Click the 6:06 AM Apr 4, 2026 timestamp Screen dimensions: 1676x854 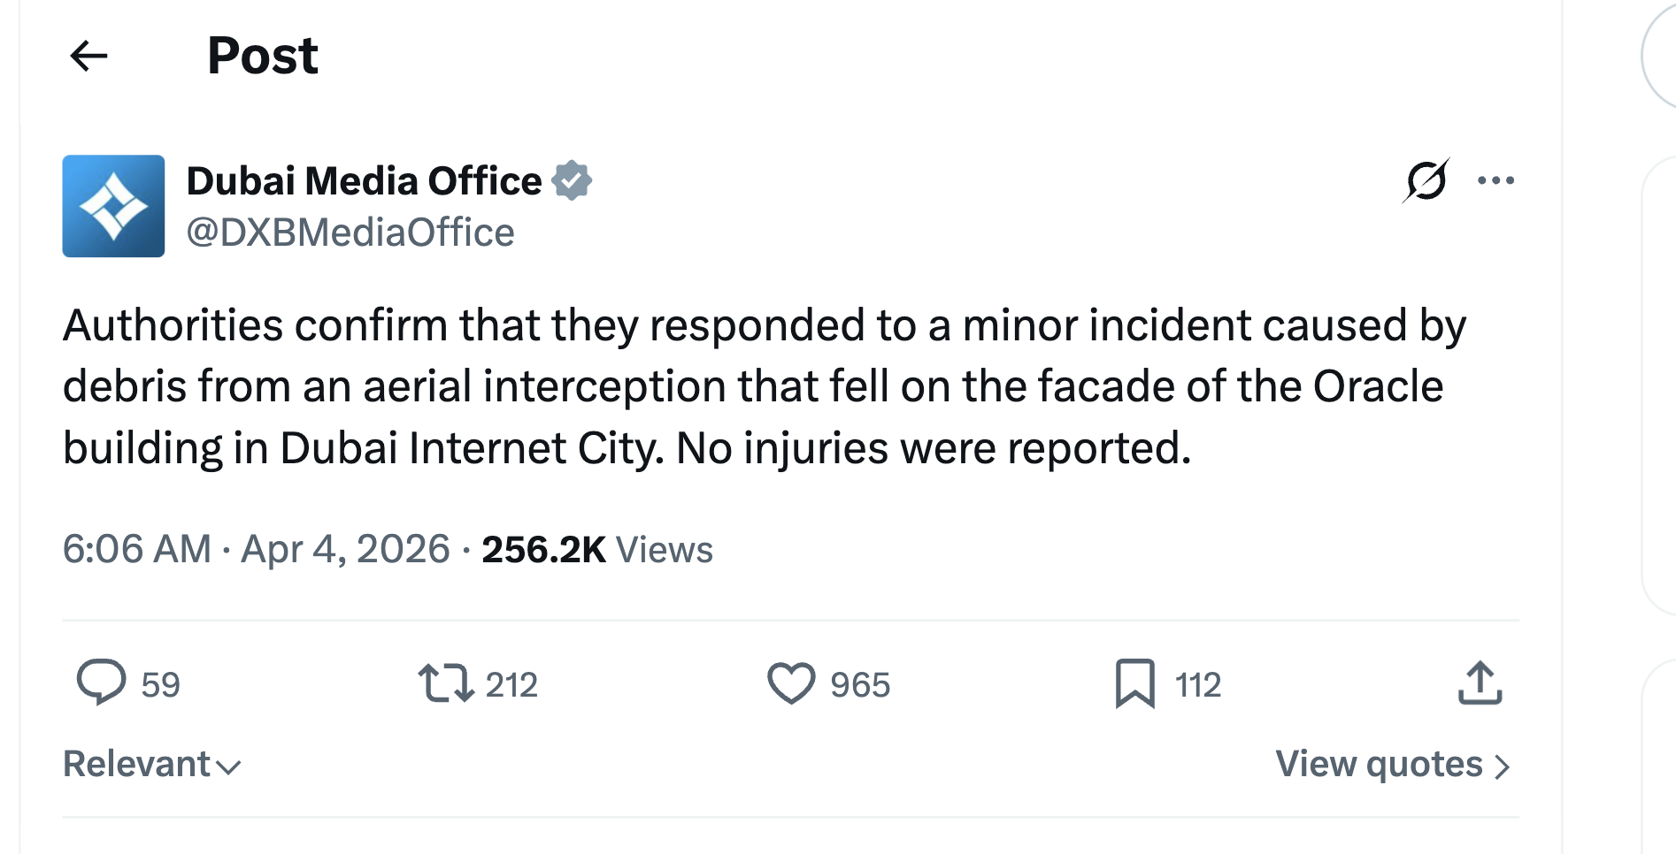pos(256,549)
